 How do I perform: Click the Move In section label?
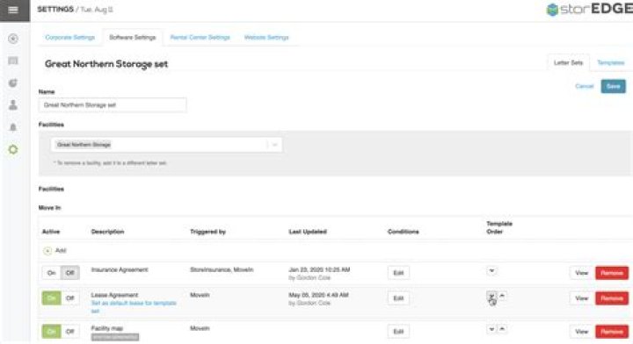(49, 208)
